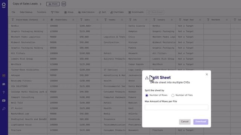Open the City column menu
This screenshot has width=241, height=135.
[x=146, y=20]
